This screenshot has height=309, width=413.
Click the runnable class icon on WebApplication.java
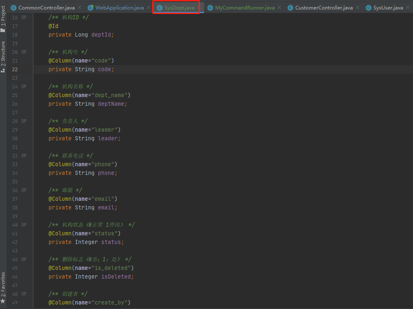(x=90, y=8)
